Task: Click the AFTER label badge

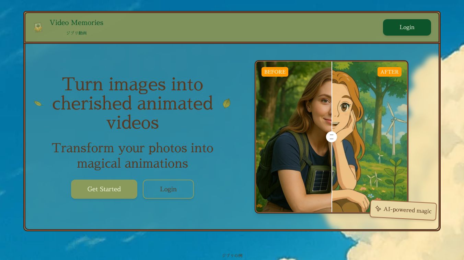Action: coord(390,72)
